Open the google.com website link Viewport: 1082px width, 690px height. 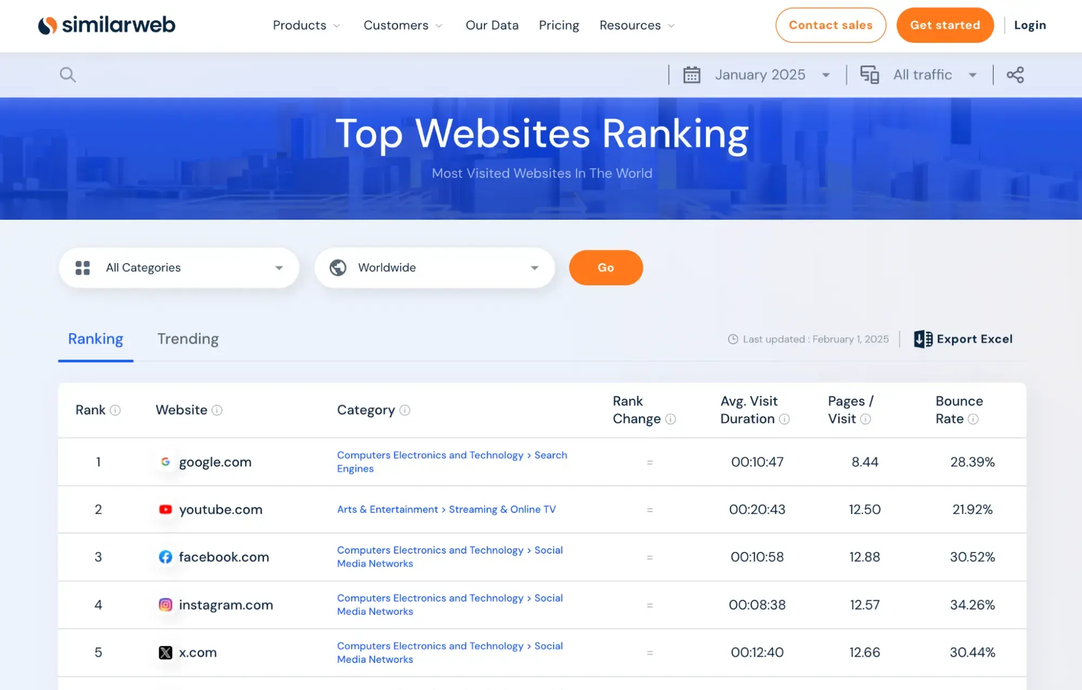215,462
